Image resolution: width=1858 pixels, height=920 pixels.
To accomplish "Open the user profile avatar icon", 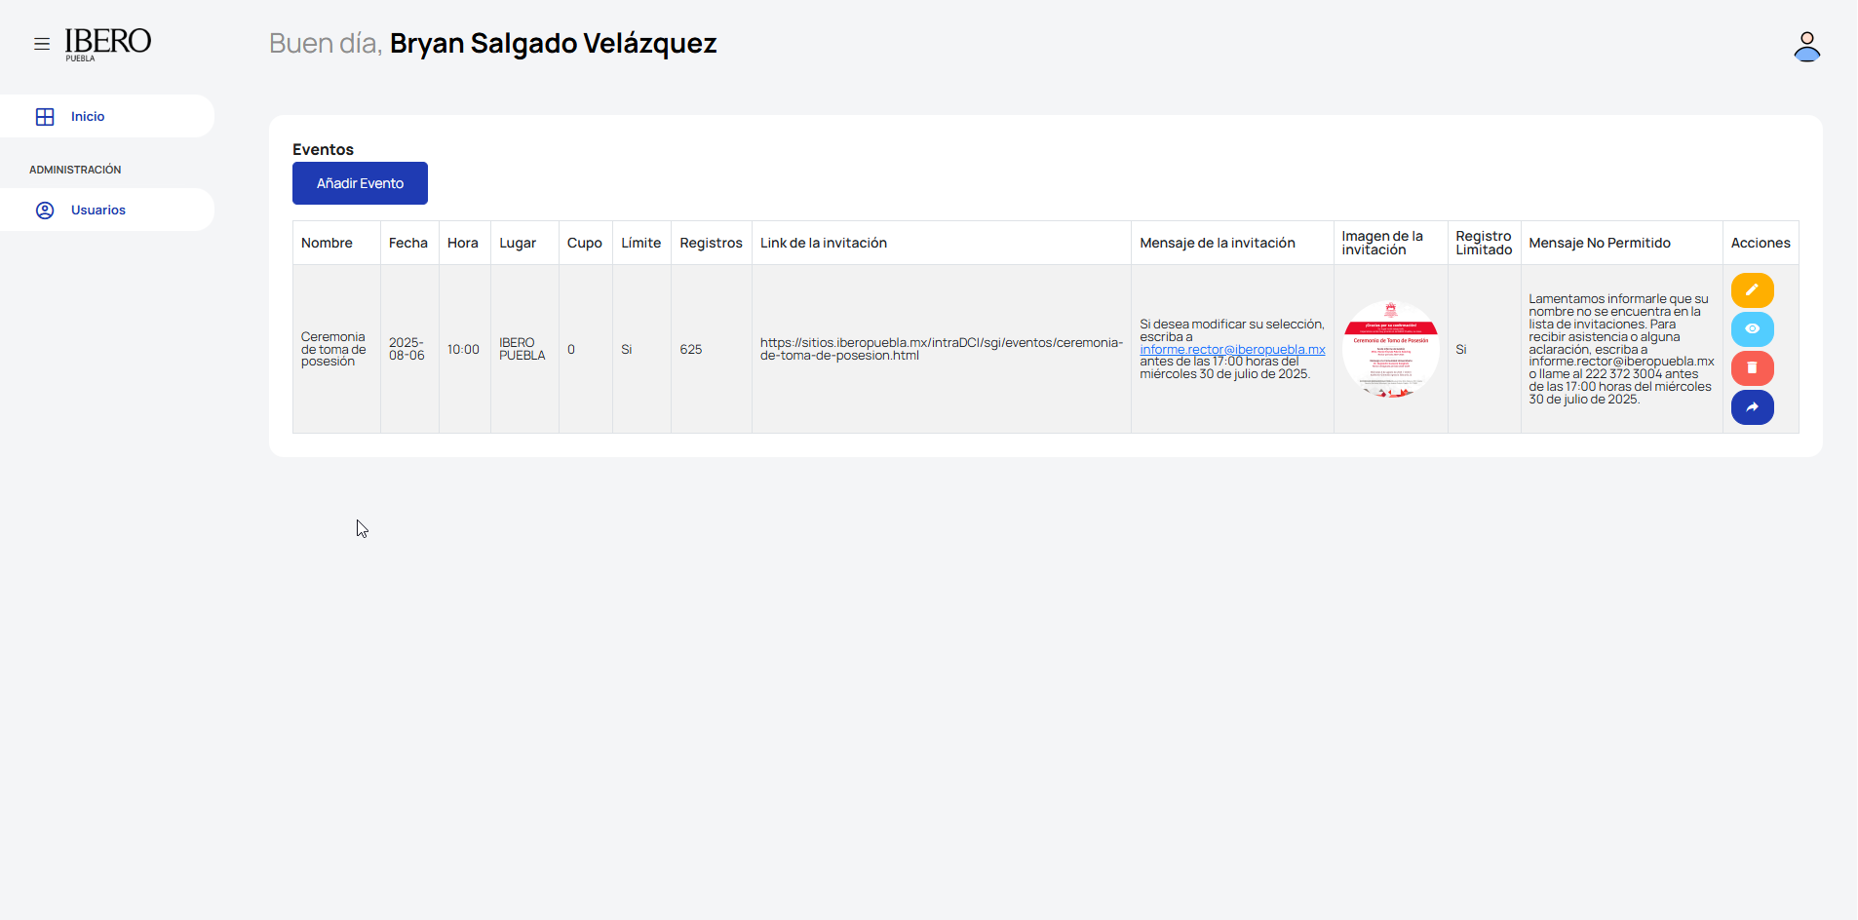I will click(x=1806, y=46).
